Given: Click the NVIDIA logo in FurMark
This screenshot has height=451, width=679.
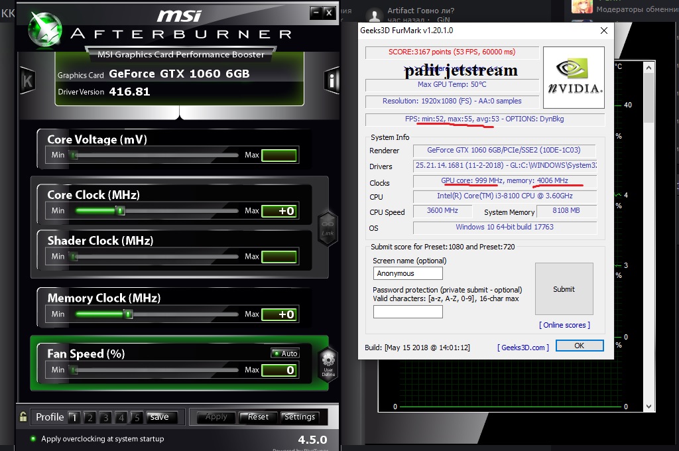Looking at the screenshot, I should point(574,78).
